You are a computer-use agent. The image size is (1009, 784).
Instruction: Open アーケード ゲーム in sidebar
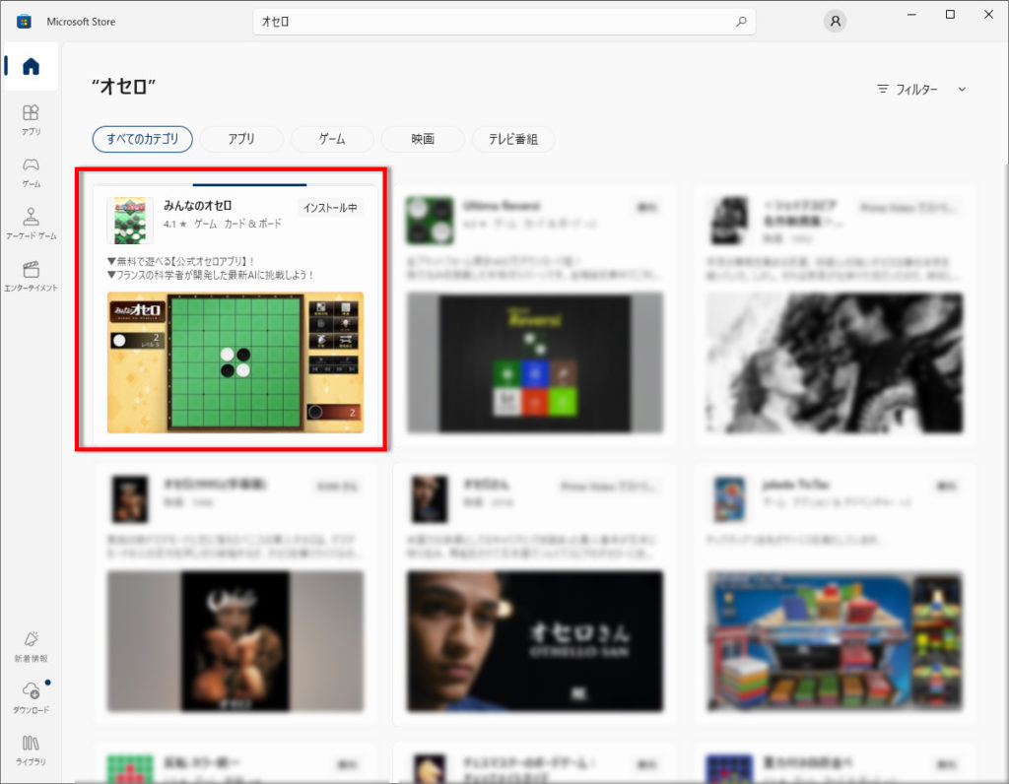point(31,223)
